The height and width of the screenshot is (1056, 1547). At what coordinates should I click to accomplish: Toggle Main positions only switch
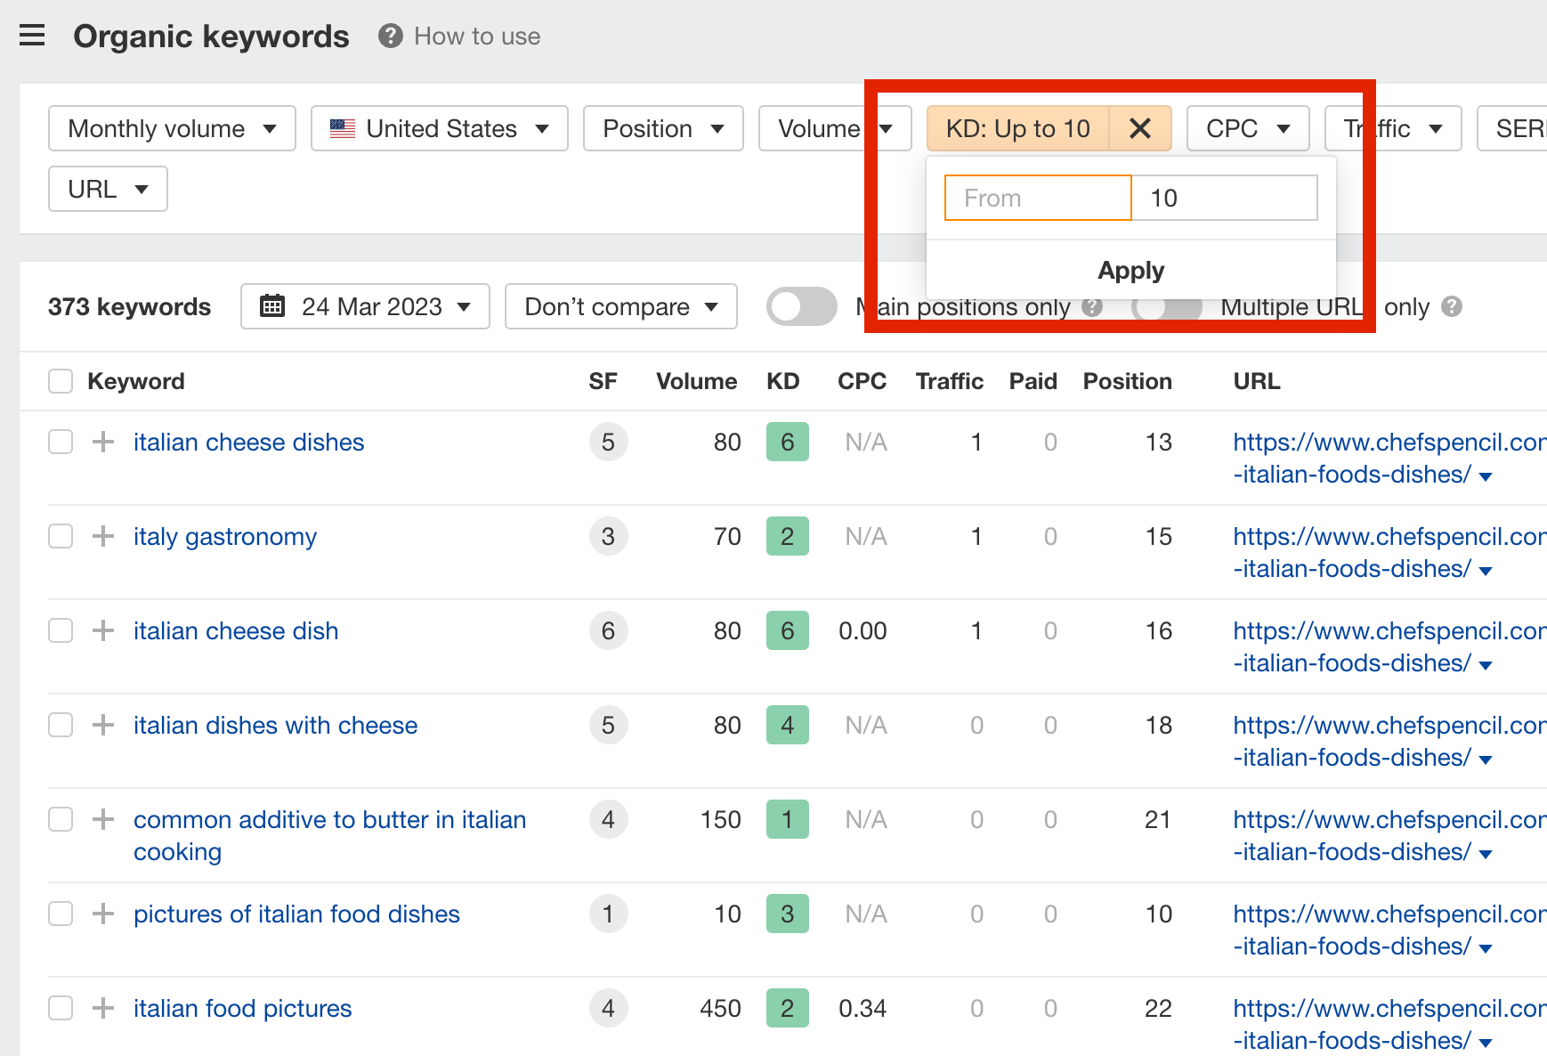801,306
